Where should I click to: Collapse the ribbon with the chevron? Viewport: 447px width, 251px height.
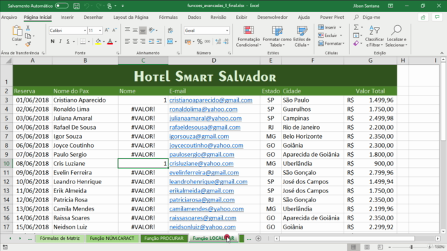tap(441, 53)
